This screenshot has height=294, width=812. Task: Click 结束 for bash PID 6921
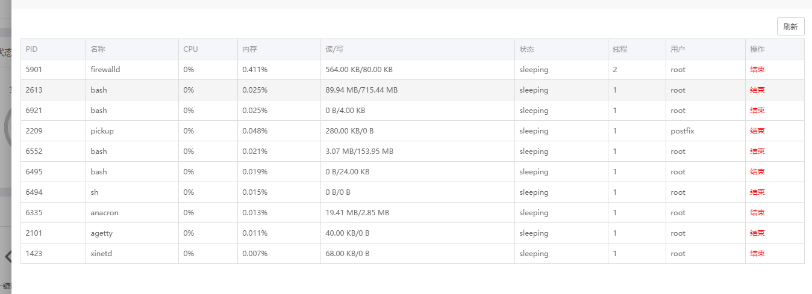point(757,111)
